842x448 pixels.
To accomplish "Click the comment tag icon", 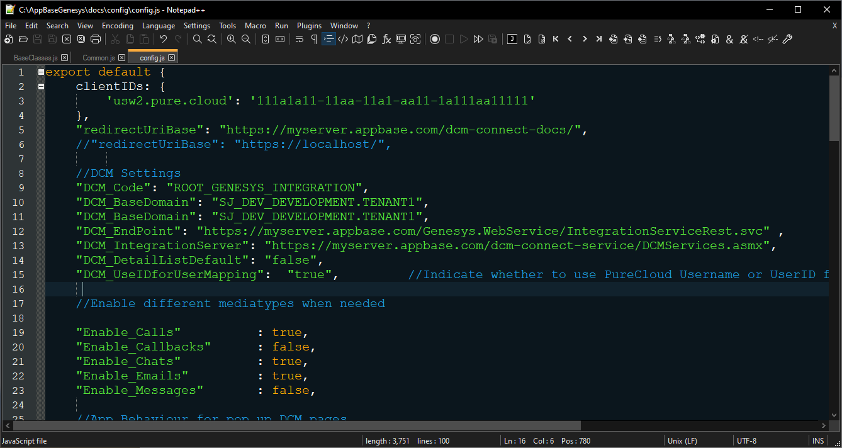I will [758, 39].
